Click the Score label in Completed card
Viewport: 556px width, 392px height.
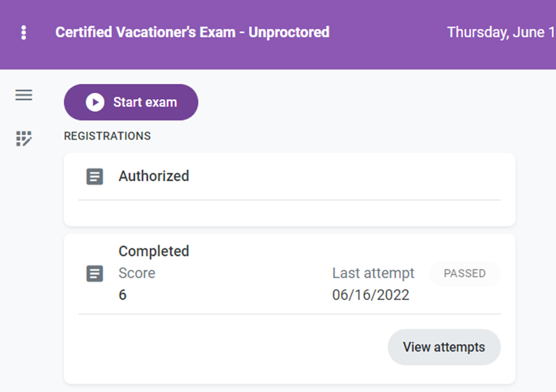click(x=137, y=273)
